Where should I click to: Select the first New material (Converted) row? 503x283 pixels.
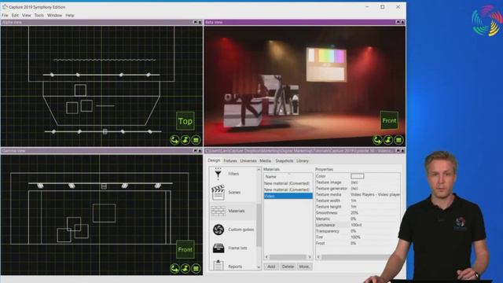pyautogui.click(x=288, y=183)
